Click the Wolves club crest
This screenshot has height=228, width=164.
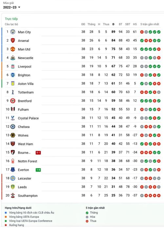[x=13, y=135]
